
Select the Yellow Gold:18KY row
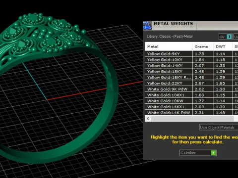point(191,72)
